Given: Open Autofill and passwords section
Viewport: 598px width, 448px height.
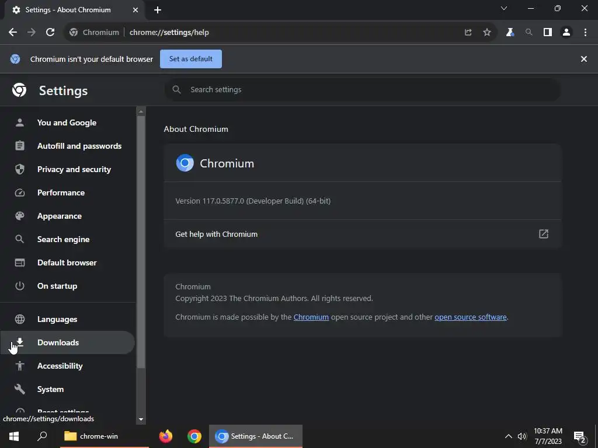Looking at the screenshot, I should (79, 146).
